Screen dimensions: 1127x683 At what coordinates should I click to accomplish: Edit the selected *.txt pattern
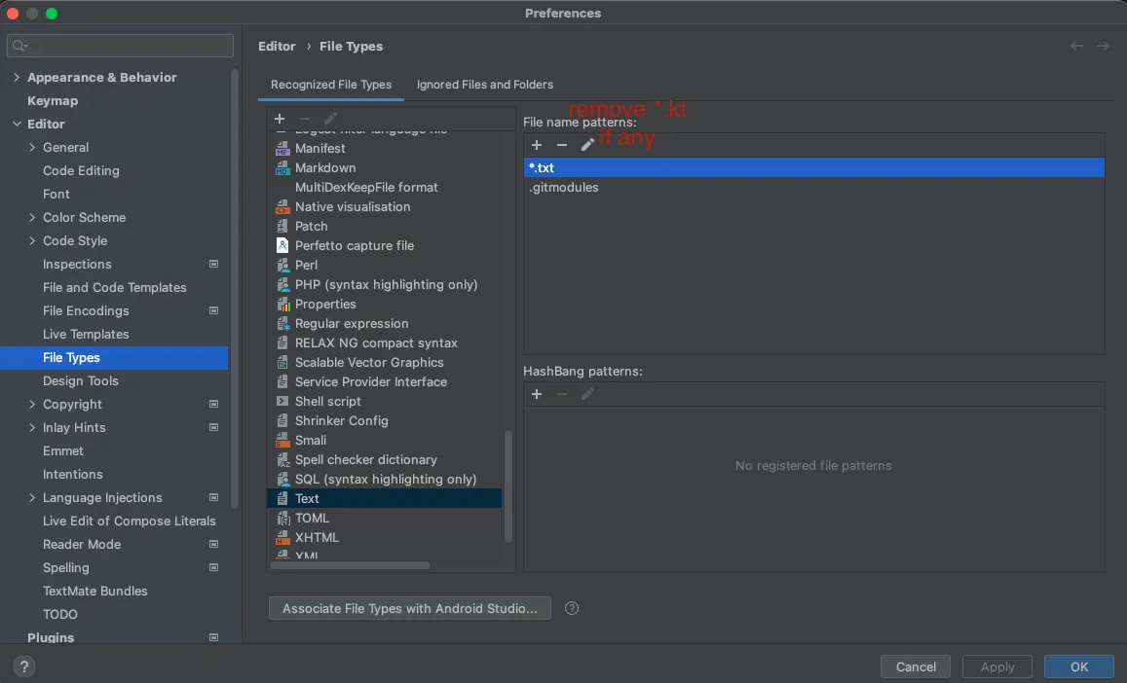[587, 145]
